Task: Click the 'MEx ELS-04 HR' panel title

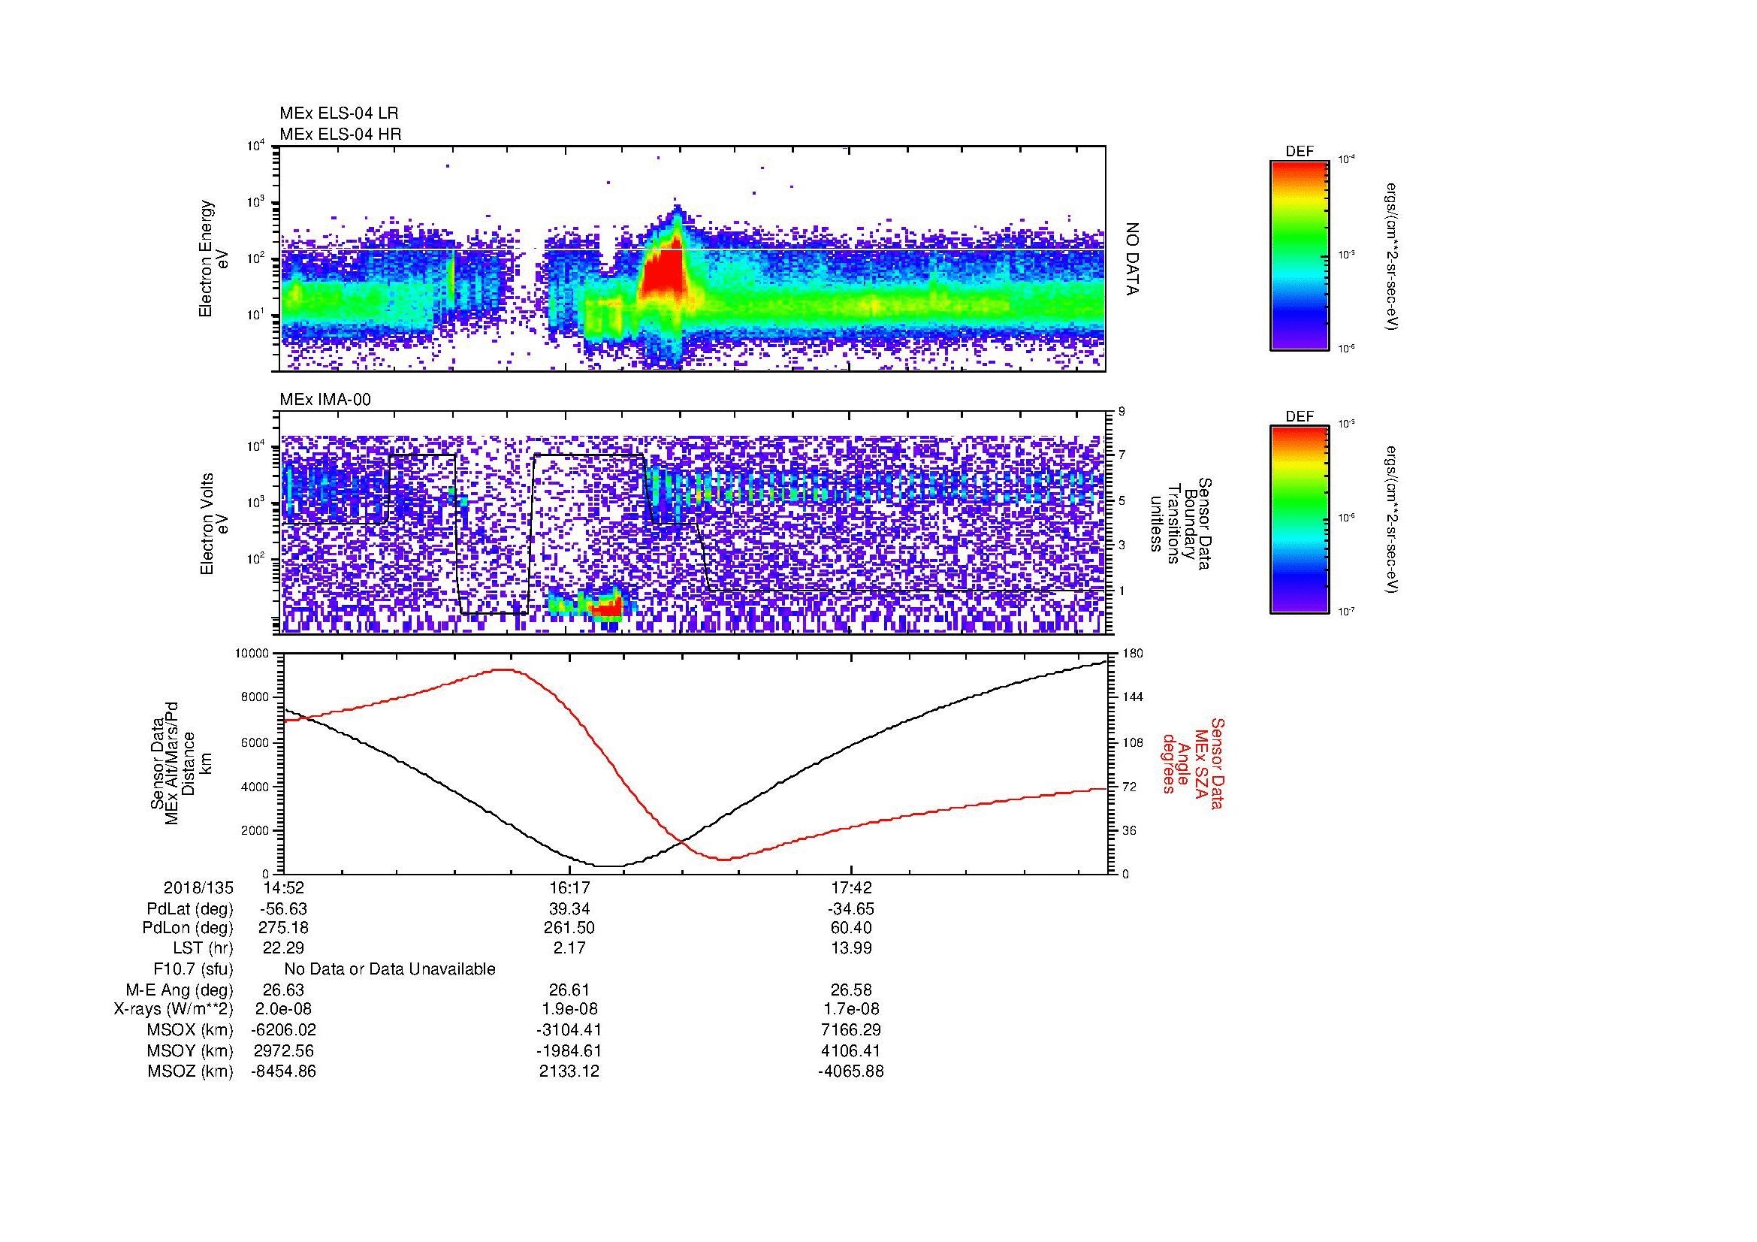Action: [x=340, y=134]
